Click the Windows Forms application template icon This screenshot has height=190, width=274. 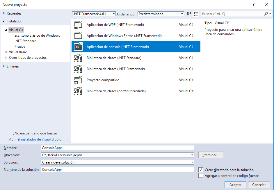tap(78, 36)
